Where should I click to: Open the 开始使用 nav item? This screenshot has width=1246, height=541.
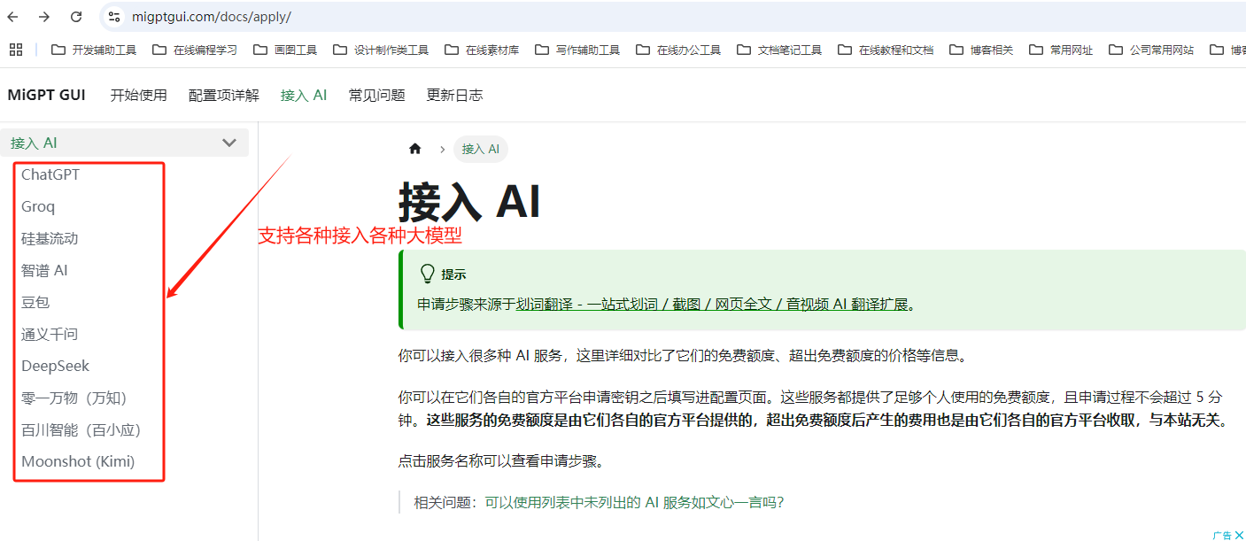pos(138,95)
